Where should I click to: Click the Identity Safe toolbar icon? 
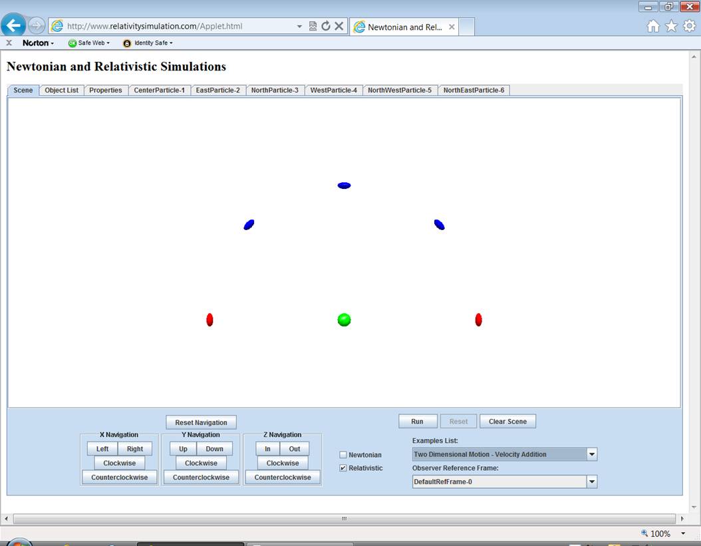click(x=127, y=43)
